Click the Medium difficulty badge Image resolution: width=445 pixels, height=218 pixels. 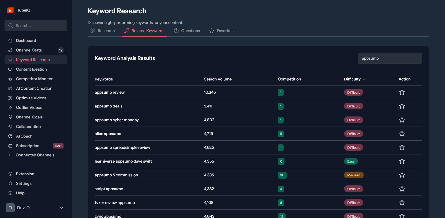pos(354,175)
